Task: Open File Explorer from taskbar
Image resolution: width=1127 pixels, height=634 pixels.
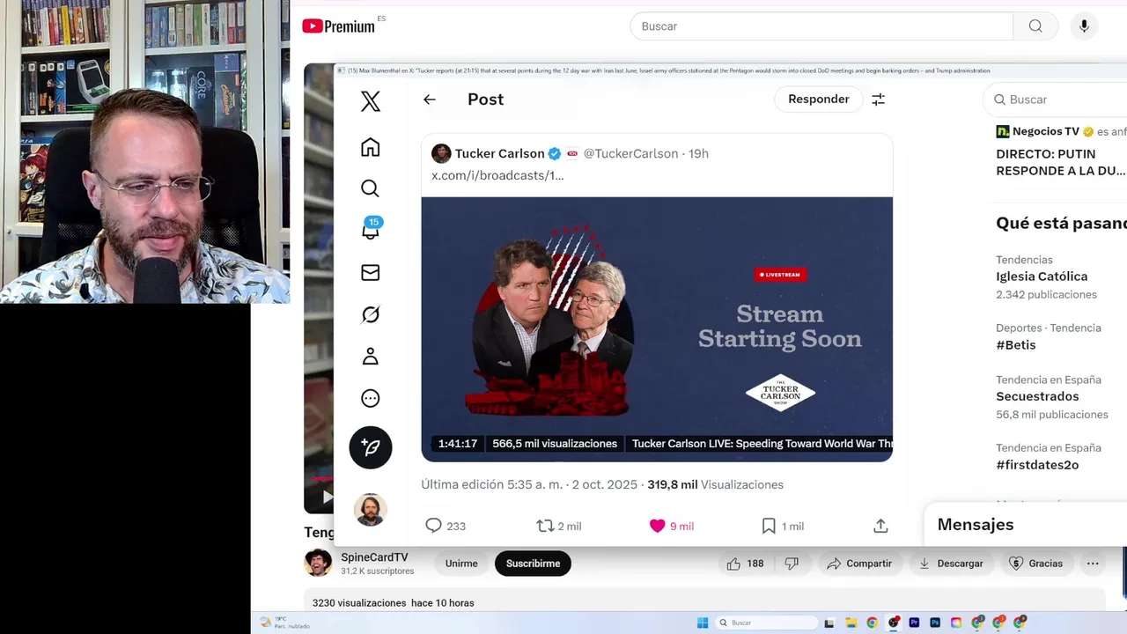Action: [851, 623]
